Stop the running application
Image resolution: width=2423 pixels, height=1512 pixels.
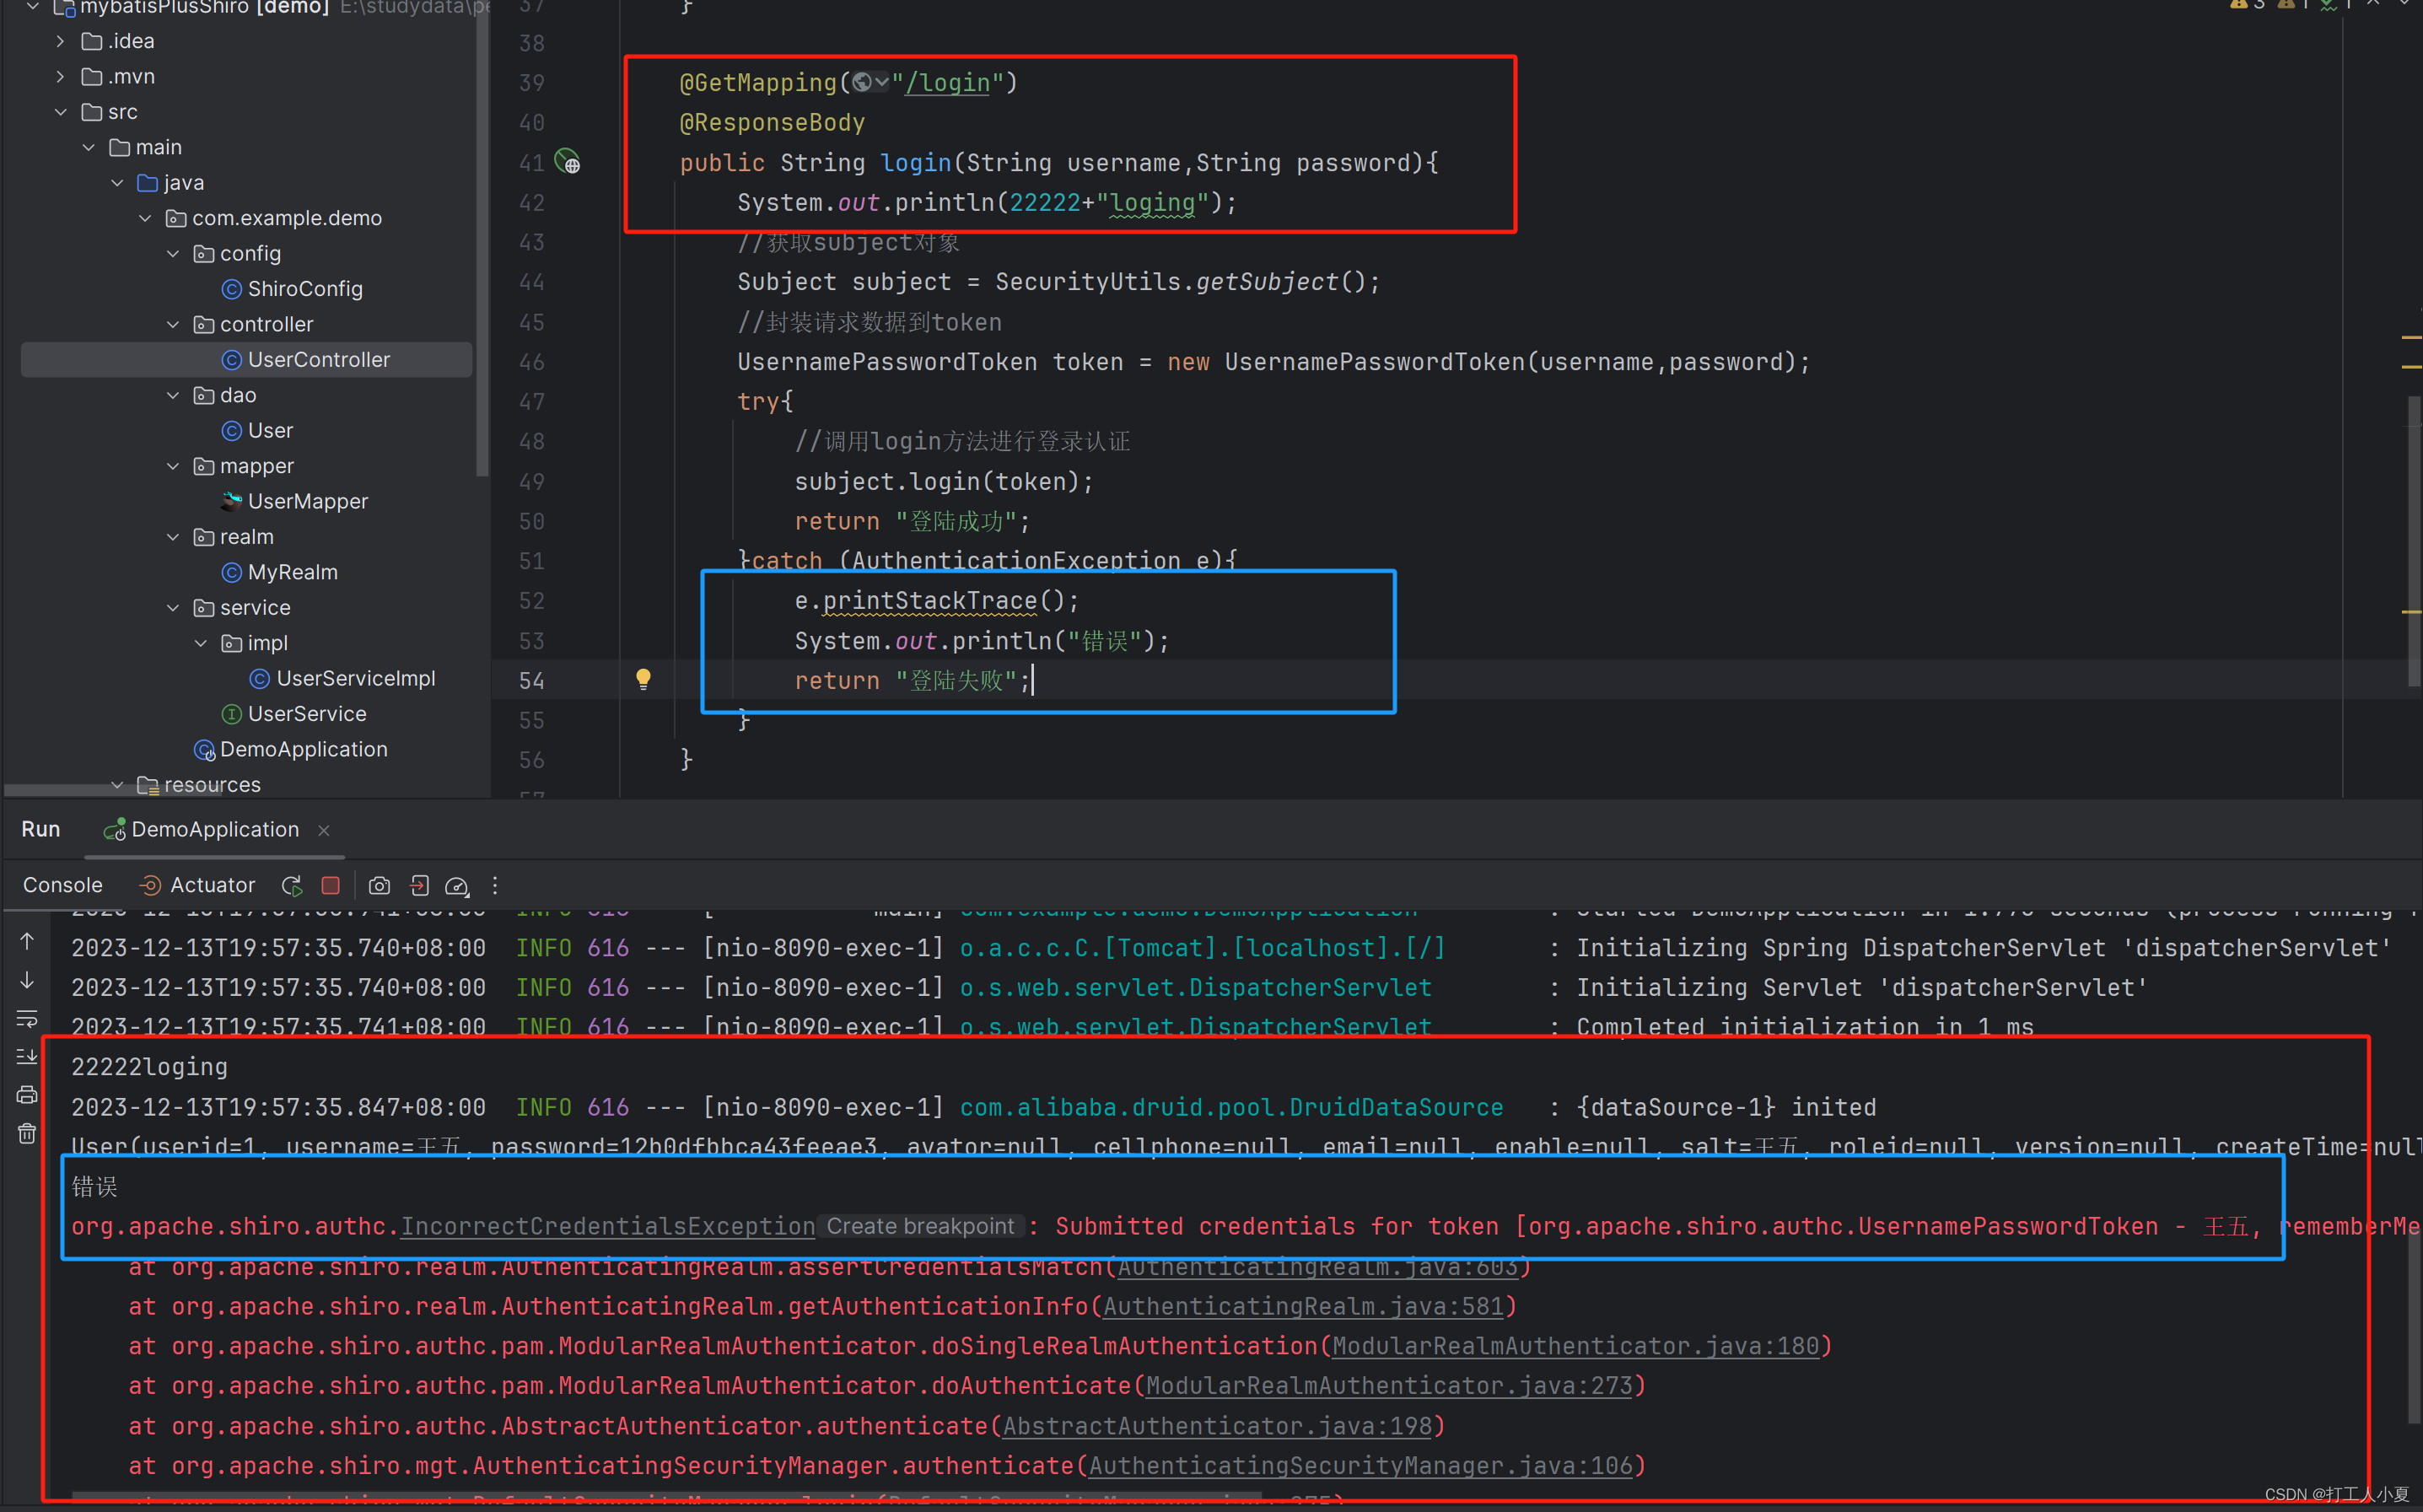coord(331,885)
